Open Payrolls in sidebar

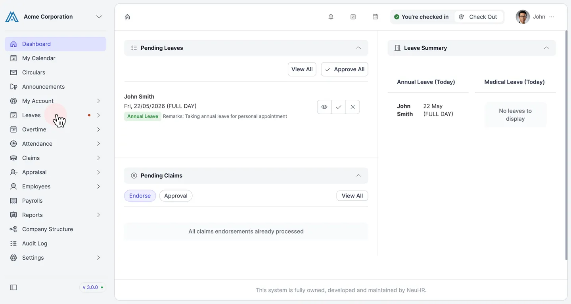point(56,201)
